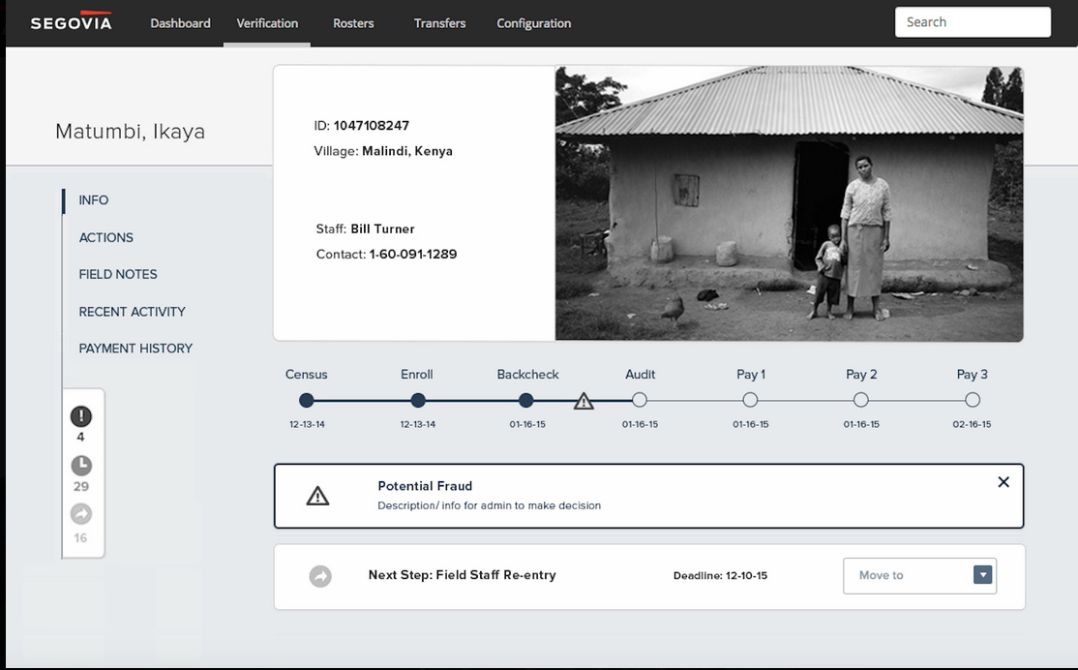Select the Audit timeline marker
This screenshot has height=670, width=1078.
pos(640,400)
